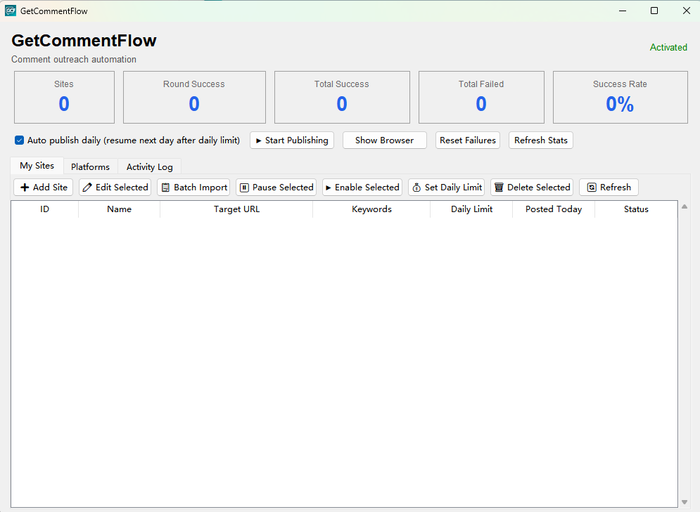The width and height of the screenshot is (700, 512).
Task: Sort by Name column header
Action: (x=119, y=209)
